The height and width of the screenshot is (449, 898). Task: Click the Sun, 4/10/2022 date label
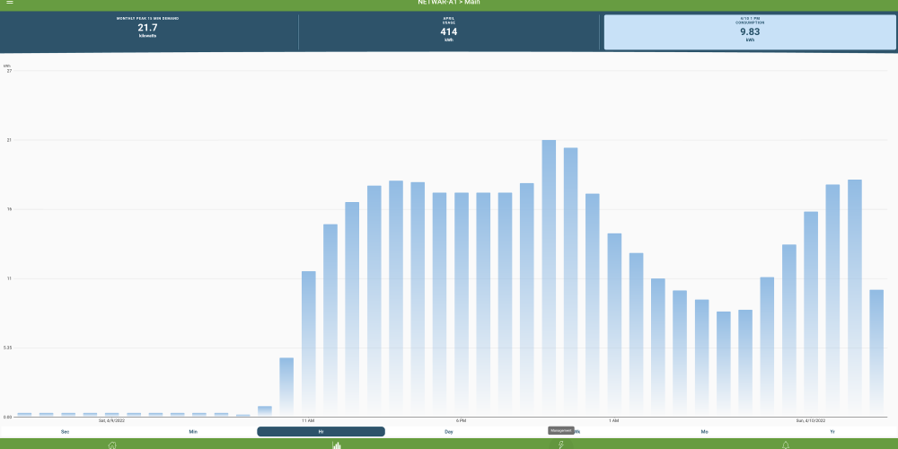[811, 420]
